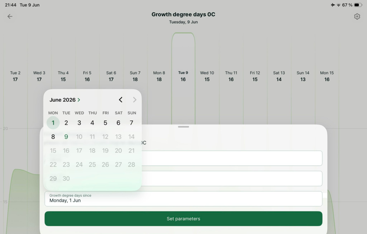Screen dimensions: 367x234
Task: Select the Sun 14 day column
Action: (303, 76)
